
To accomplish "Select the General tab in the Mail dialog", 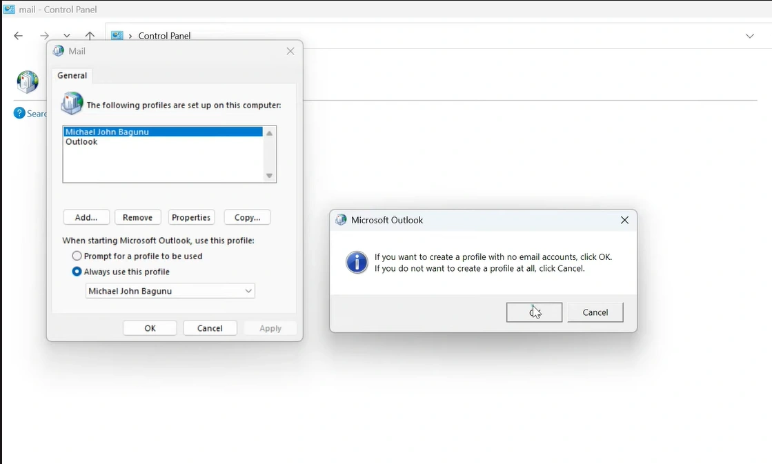I will [72, 75].
